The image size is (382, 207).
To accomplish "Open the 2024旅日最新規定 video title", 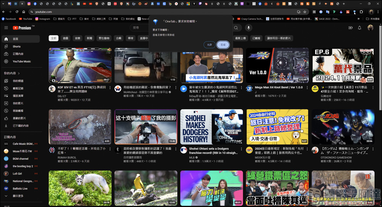I will point(279,151).
